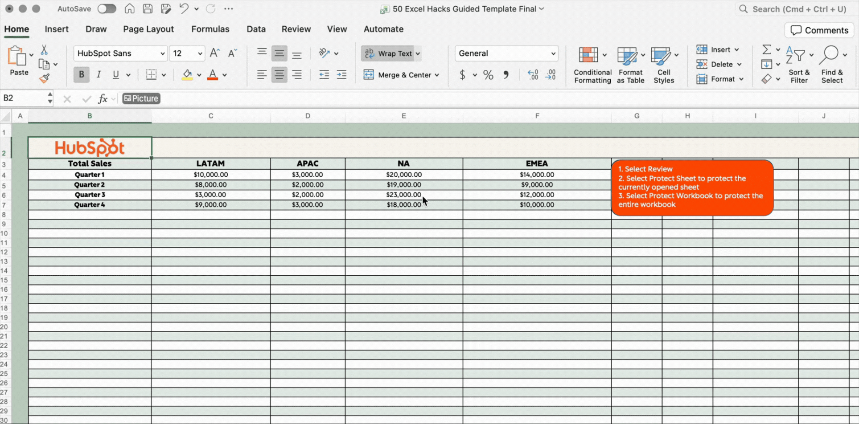
Task: Open the HubSpot Sans font dropdown
Action: pos(162,53)
